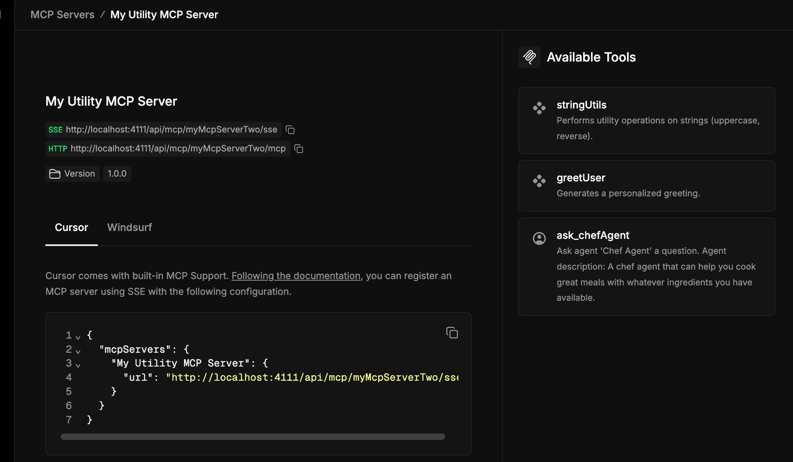Navigate back via the MCP Servers breadcrumb
This screenshot has width=793, height=462.
(x=62, y=14)
